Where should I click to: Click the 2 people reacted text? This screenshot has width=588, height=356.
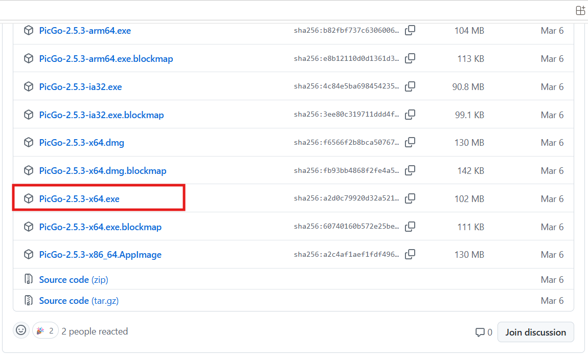pyautogui.click(x=95, y=331)
